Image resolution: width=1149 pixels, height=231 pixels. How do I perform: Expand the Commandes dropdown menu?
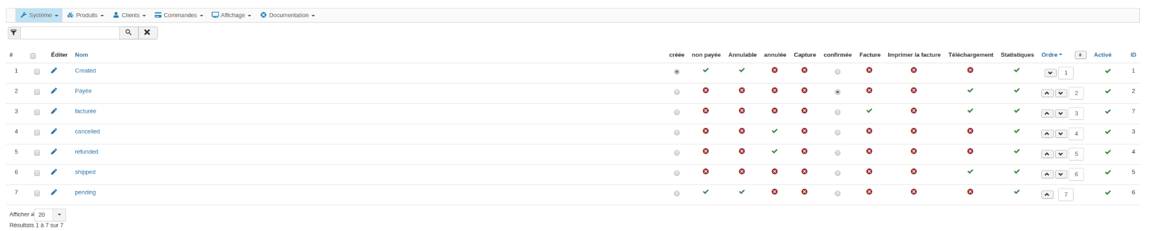pos(179,16)
